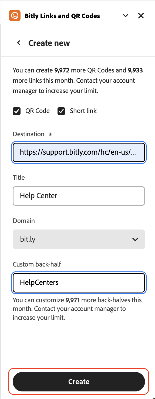Collapse the panel with the header chevron
Screen dimensions: 155x399
pyautogui.click(x=126, y=16)
